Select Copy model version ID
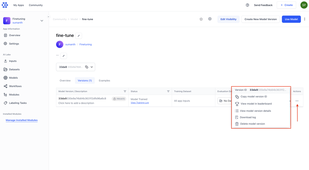This screenshot has height=170, width=309. point(253,97)
